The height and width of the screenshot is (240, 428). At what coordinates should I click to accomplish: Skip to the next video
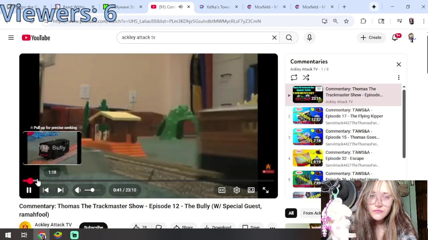click(x=61, y=190)
